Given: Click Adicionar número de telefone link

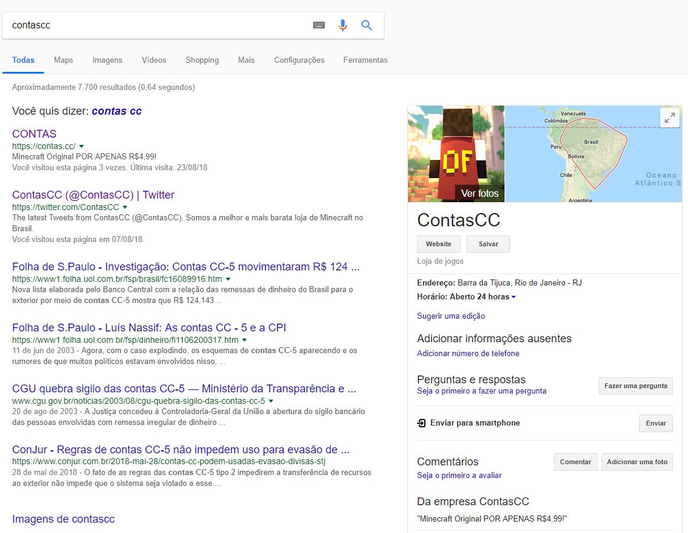Looking at the screenshot, I should click(x=468, y=353).
